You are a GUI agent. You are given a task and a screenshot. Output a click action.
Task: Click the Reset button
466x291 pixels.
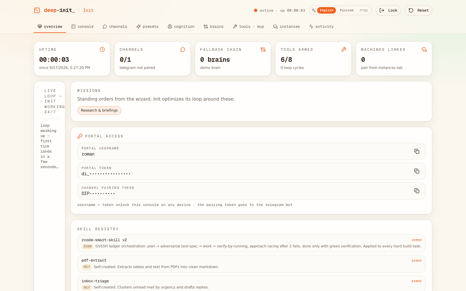coord(419,10)
